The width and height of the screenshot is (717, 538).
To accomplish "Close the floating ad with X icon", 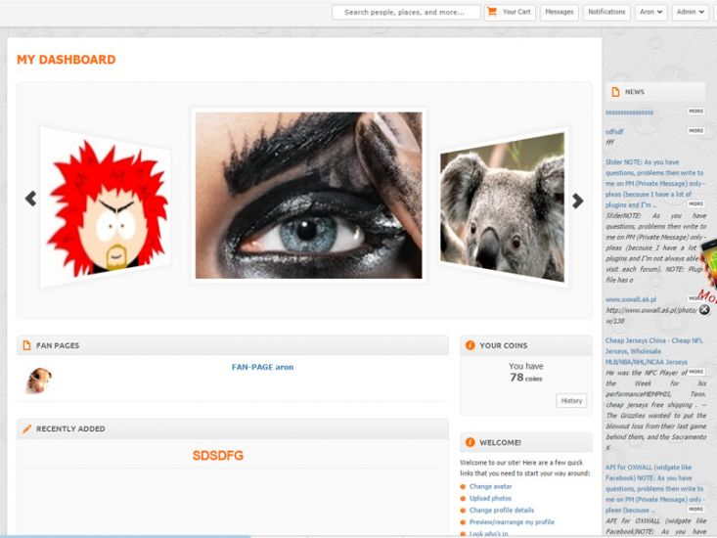I will click(x=704, y=309).
